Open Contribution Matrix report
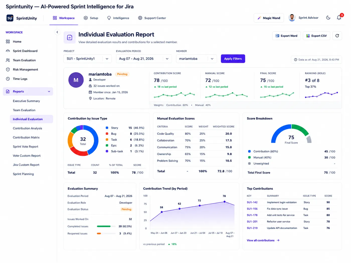 click(26, 138)
